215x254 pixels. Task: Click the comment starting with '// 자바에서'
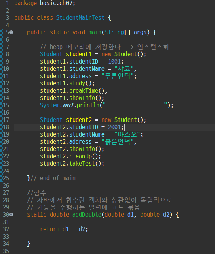click(100, 200)
